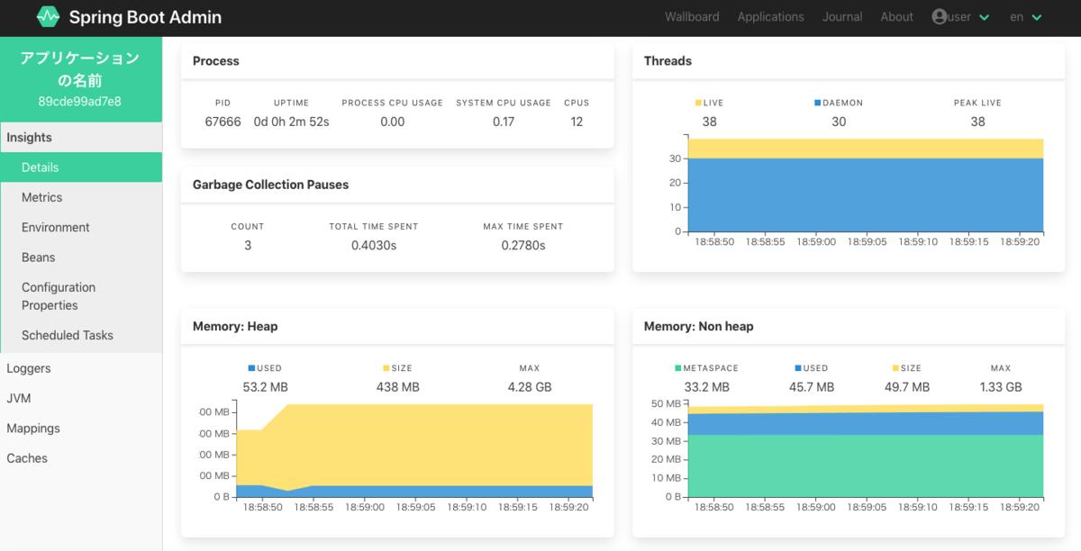Click the green metaspace area in Non heap chart
The height and width of the screenshot is (551, 1081).
coord(865,465)
